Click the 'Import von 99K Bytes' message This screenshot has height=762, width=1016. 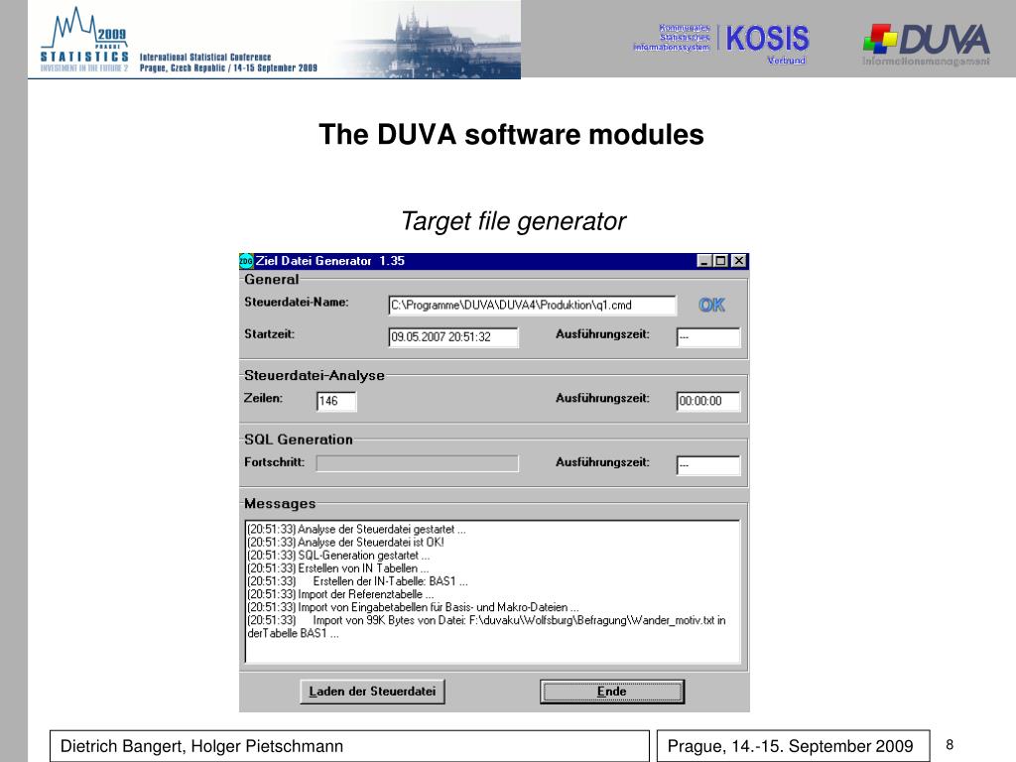pyautogui.click(x=486, y=627)
